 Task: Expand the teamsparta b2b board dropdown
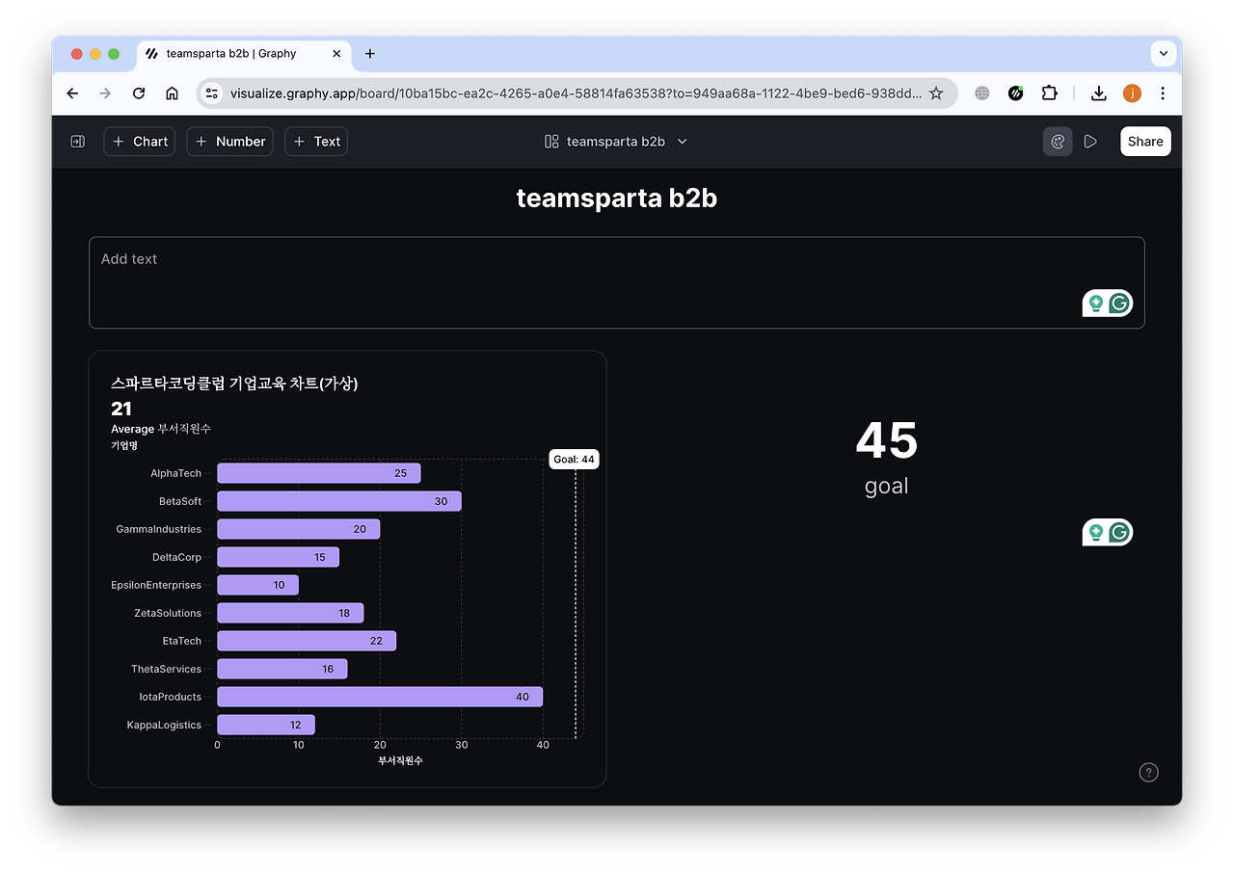[683, 142]
